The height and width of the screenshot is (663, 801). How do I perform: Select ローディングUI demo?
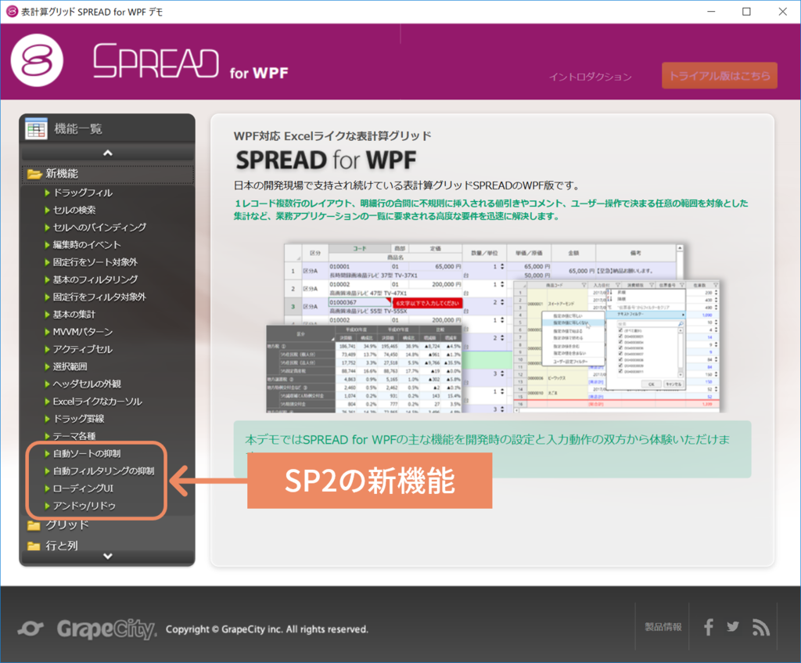pos(83,488)
